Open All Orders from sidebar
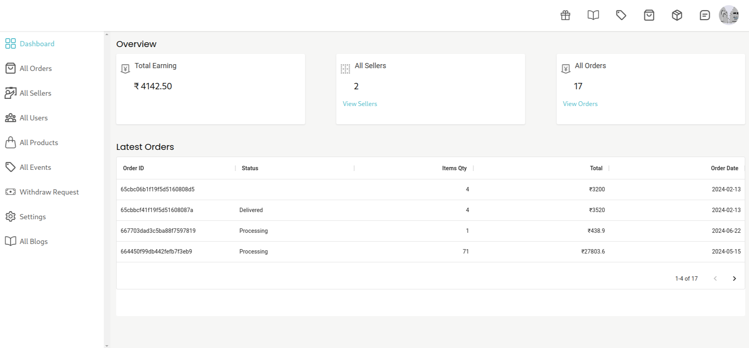 pos(35,69)
